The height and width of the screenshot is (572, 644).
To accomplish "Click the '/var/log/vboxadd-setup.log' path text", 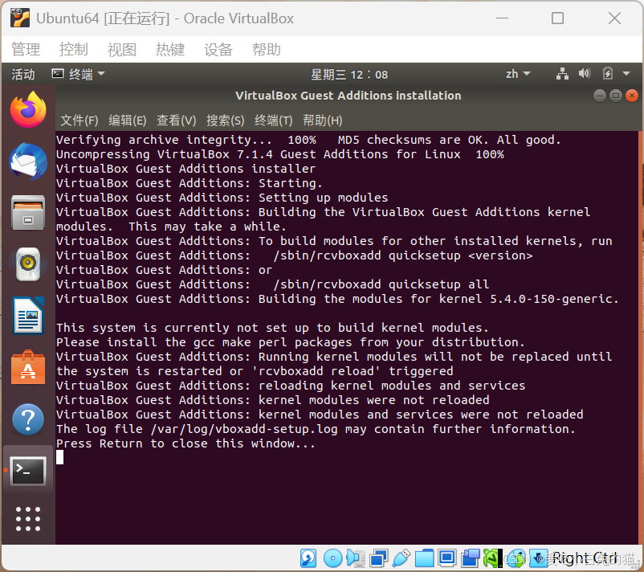I will coord(244,429).
